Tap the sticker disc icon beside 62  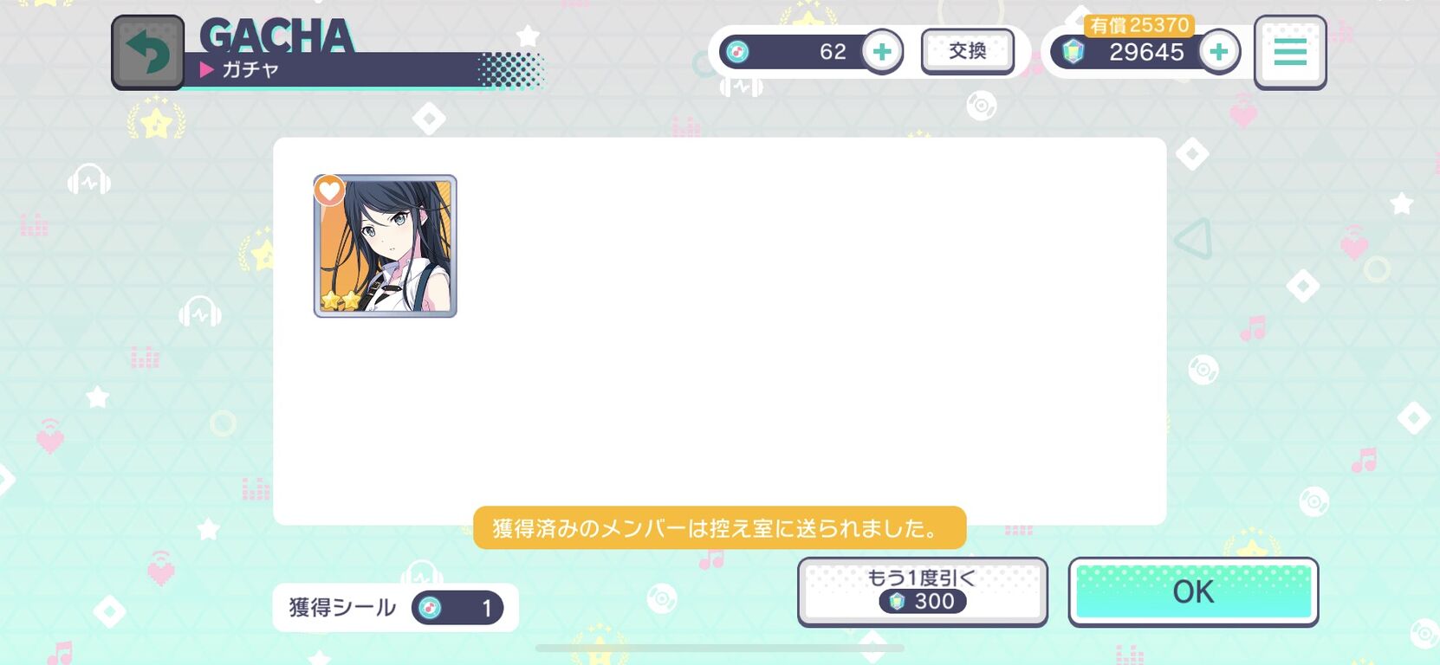tap(737, 52)
